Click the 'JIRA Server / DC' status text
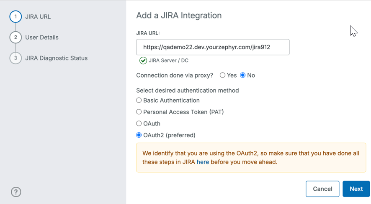The height and width of the screenshot is (204, 371). pyautogui.click(x=168, y=60)
